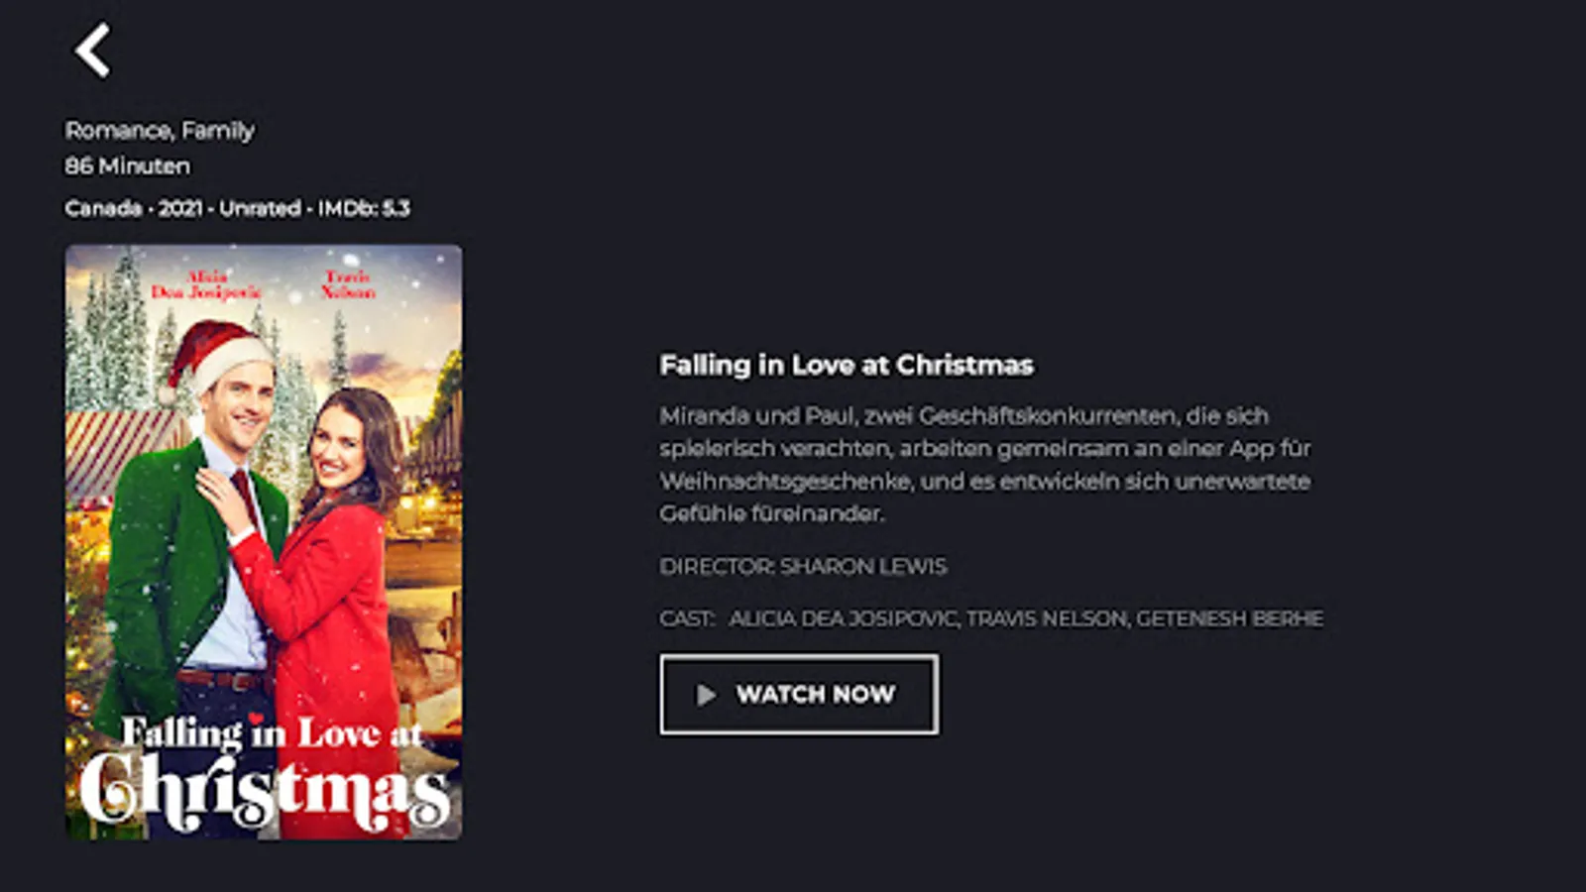Click the play triangle icon in Watch Now

pos(706,695)
